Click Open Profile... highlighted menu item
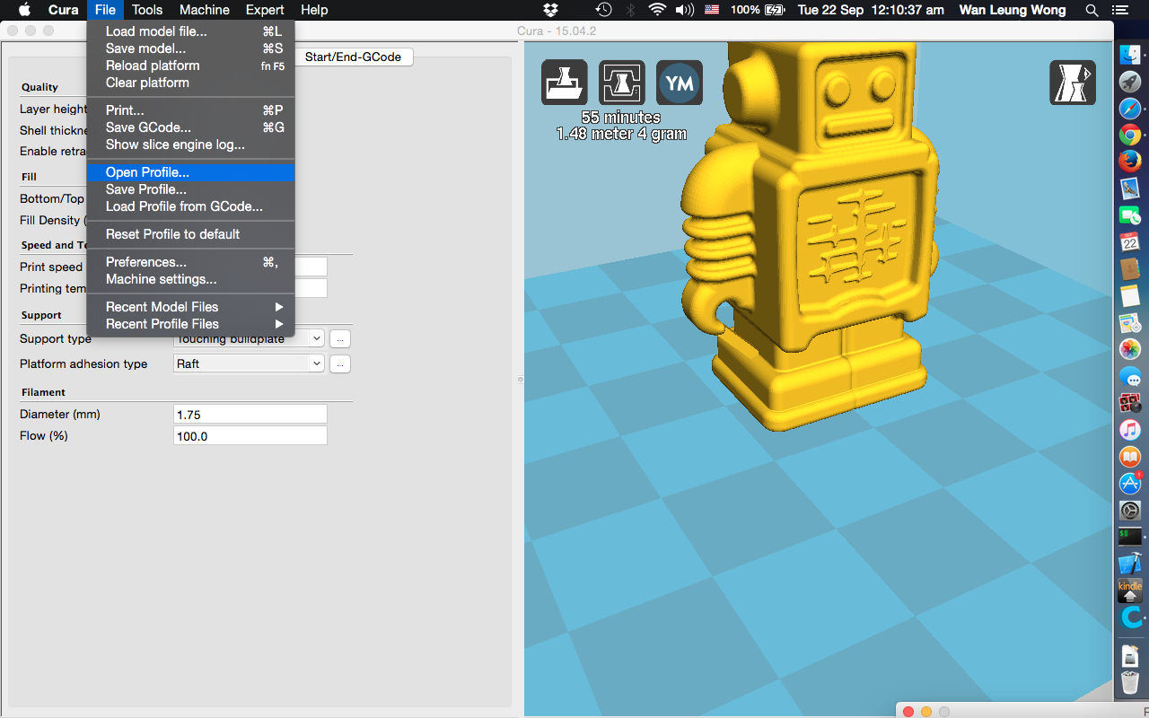This screenshot has height=718, width=1149. pyautogui.click(x=190, y=172)
